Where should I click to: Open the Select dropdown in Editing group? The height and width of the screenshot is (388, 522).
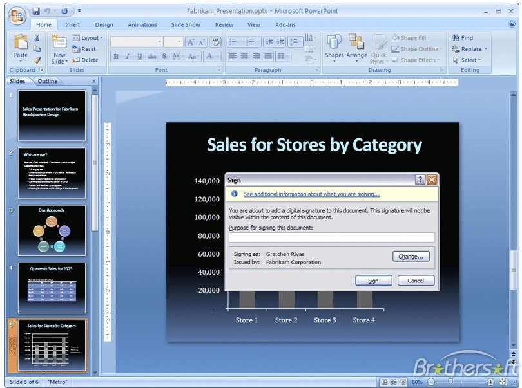point(467,60)
